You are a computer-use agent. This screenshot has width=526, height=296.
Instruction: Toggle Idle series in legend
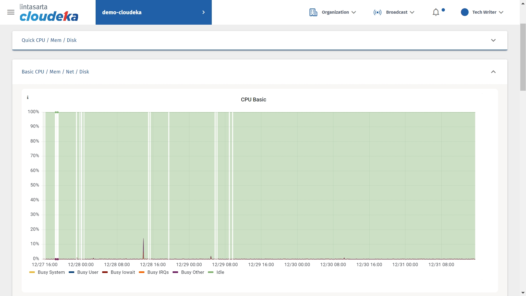220,272
